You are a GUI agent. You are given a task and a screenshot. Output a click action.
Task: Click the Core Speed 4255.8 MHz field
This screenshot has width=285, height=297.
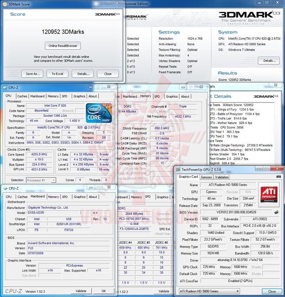point(39,154)
